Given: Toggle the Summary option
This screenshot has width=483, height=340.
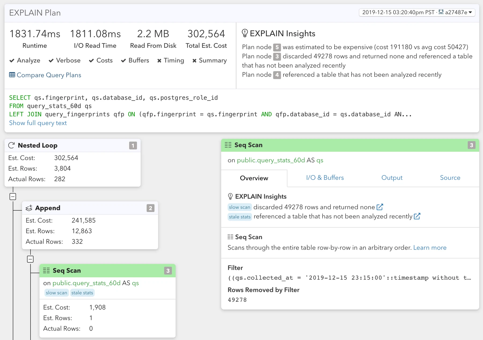Looking at the screenshot, I should pyautogui.click(x=210, y=60).
